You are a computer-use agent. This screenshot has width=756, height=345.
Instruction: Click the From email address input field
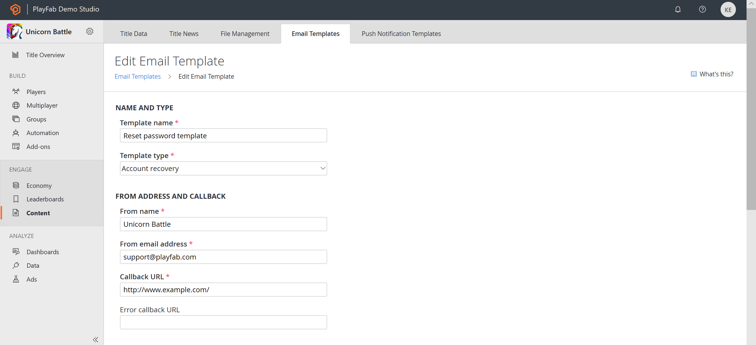(223, 257)
